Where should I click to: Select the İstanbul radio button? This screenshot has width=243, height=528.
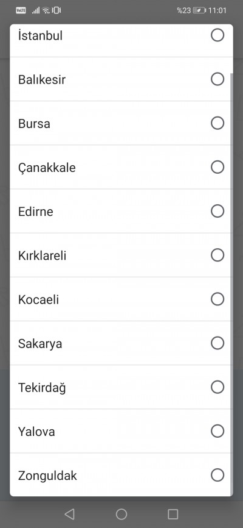(x=217, y=35)
